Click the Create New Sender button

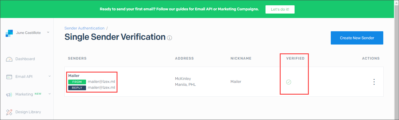357,38
